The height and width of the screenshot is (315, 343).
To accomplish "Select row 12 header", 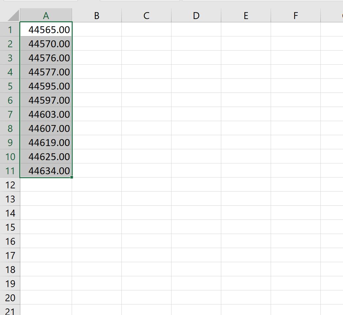I will pos(10,184).
